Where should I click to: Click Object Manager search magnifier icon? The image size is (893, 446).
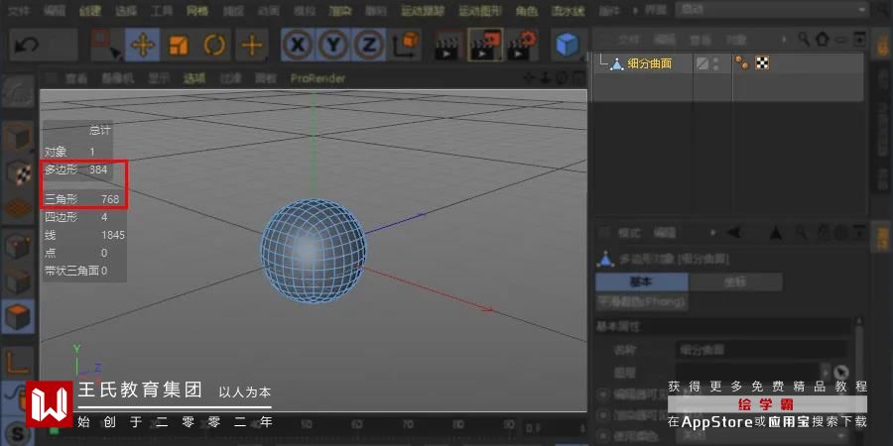click(x=803, y=39)
